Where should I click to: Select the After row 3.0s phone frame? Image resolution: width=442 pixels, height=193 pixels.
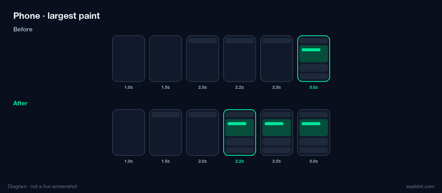point(314,132)
